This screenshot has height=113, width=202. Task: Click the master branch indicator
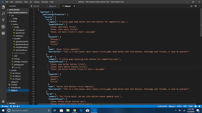[x=5, y=106]
